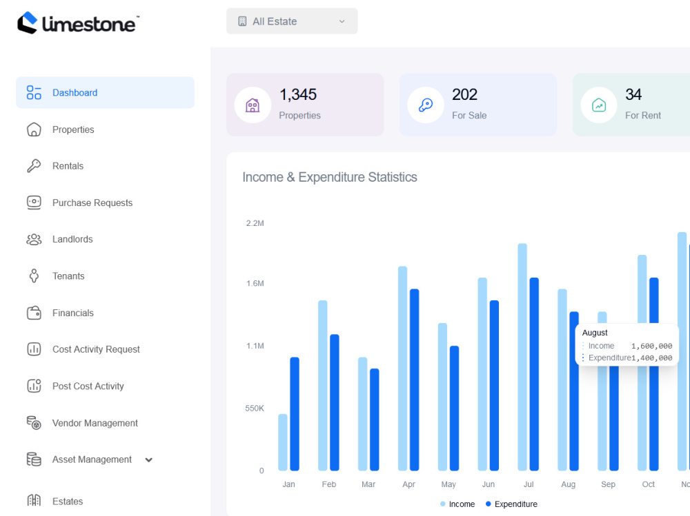This screenshot has width=690, height=516.
Task: Click the Rentals key icon
Action: coord(34,166)
